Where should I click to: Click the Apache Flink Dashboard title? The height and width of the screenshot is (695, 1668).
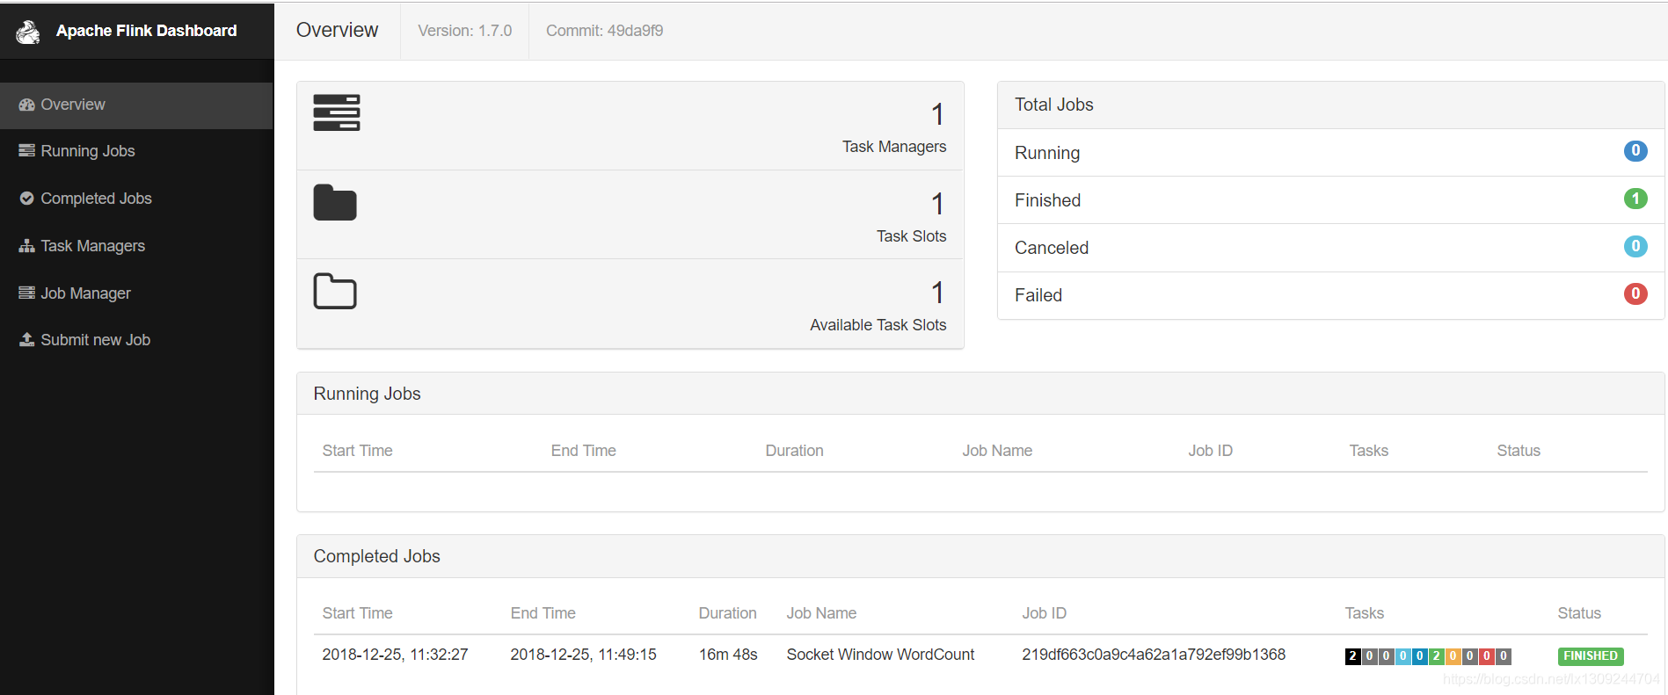pyautogui.click(x=146, y=31)
